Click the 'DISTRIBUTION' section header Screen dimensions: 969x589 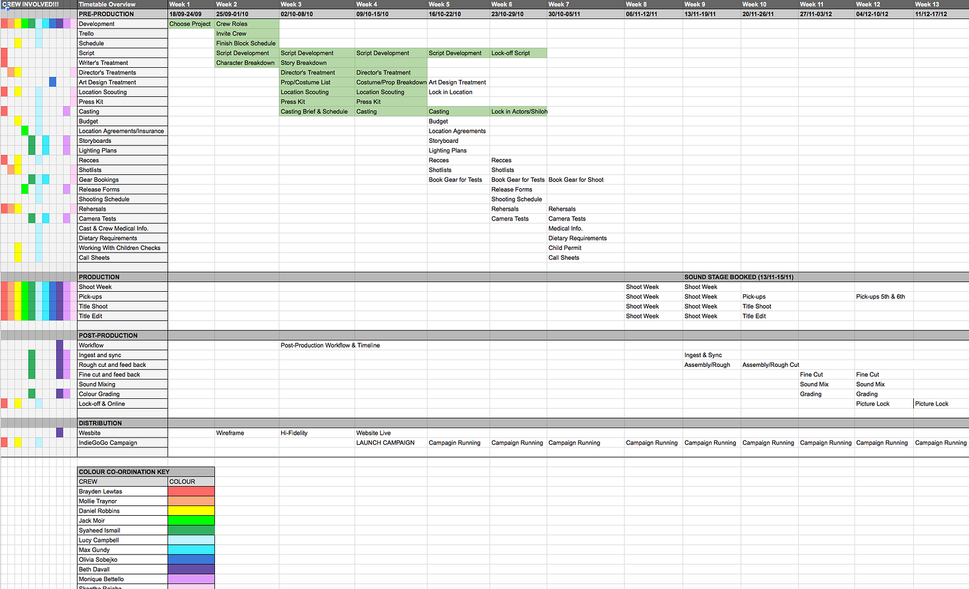122,423
